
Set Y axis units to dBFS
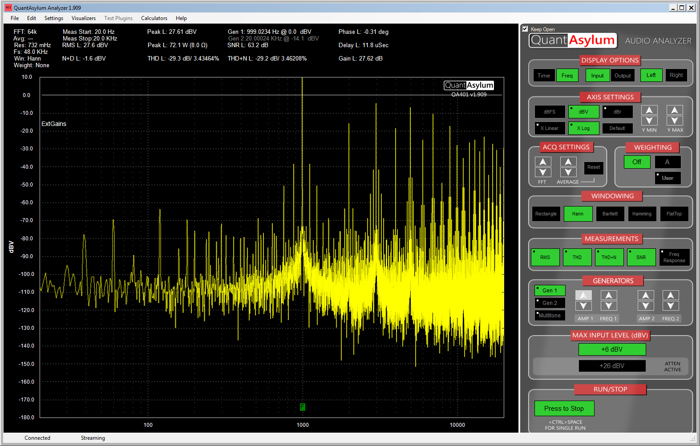pos(550,112)
